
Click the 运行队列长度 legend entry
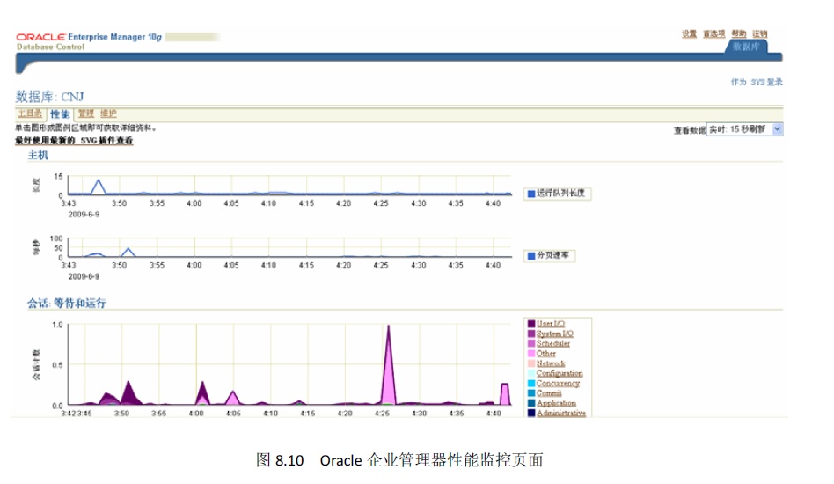(x=556, y=193)
